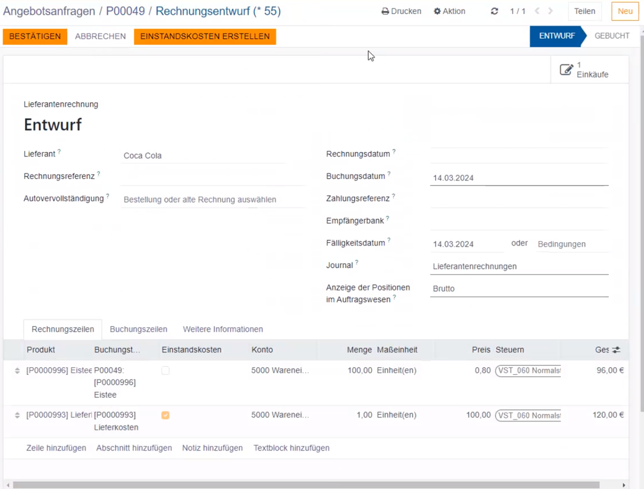Open column settings adjust icon
The image size is (644, 489).
click(x=616, y=350)
